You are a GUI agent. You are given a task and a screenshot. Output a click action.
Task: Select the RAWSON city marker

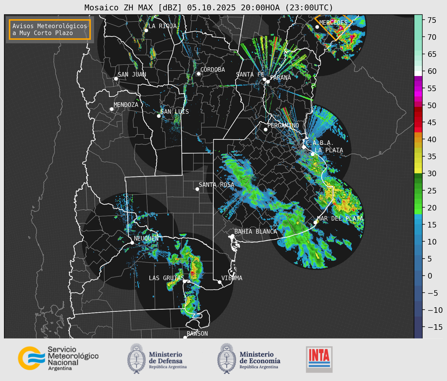pyautogui.click(x=185, y=338)
